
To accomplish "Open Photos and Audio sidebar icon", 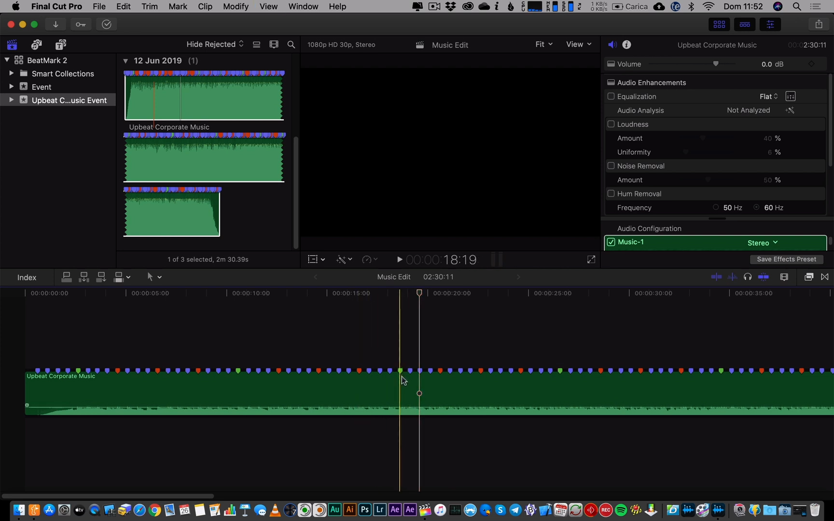I will [x=36, y=45].
